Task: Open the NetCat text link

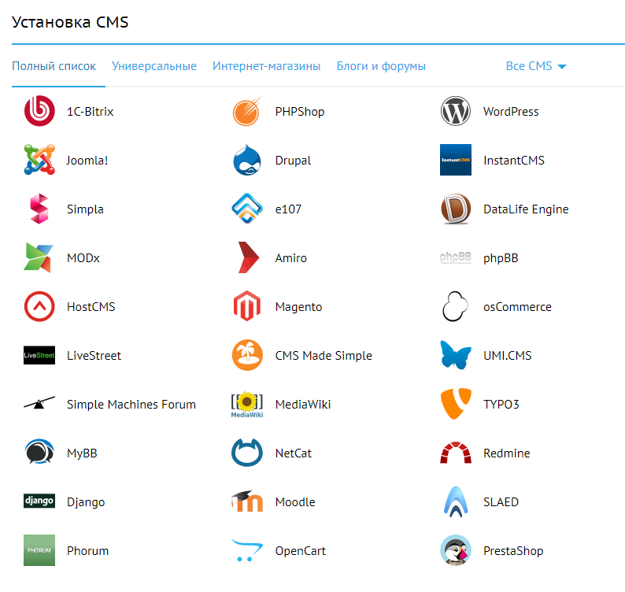Action: [x=294, y=453]
